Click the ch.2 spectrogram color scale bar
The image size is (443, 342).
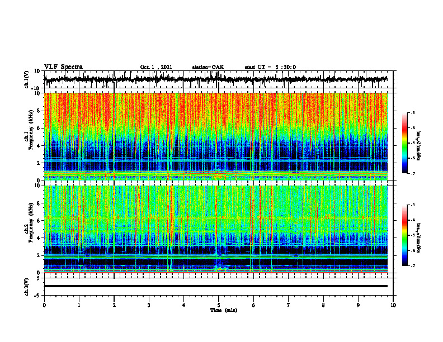tap(405, 235)
